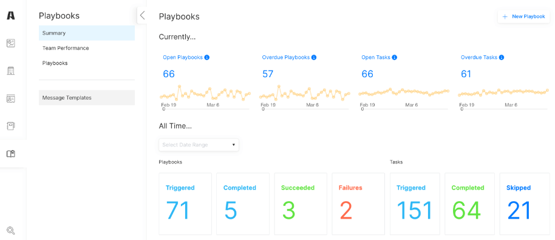Click the Skipped 21 card
The height and width of the screenshot is (240, 555).
coord(525,204)
